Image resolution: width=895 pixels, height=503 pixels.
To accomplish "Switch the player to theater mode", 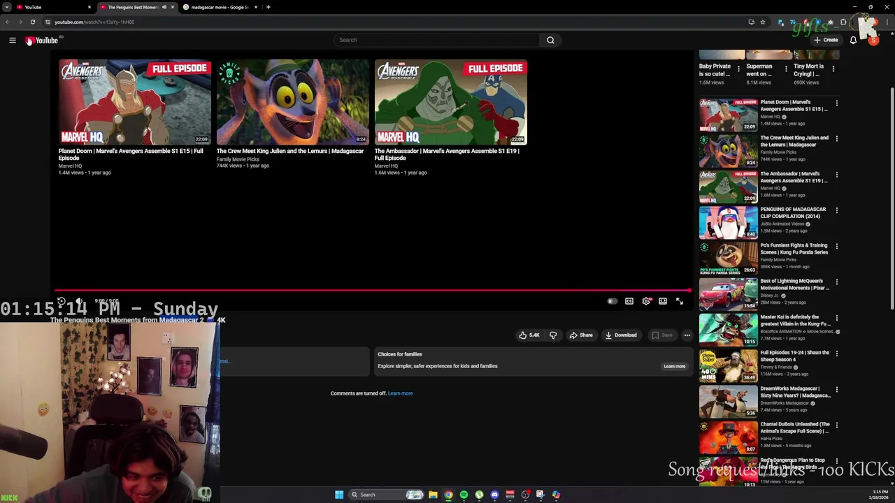I will [663, 301].
